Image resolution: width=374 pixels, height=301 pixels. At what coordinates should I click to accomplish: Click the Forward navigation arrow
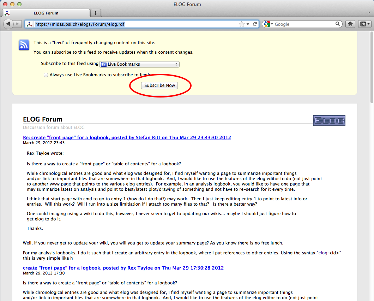tap(18, 24)
